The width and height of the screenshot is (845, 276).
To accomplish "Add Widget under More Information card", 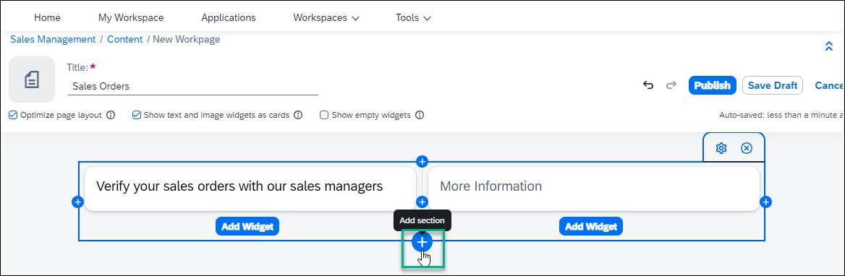I will (x=591, y=226).
